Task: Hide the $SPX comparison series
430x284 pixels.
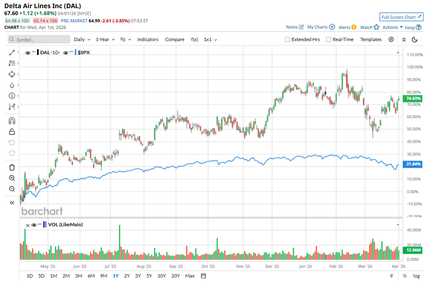Action: point(66,53)
